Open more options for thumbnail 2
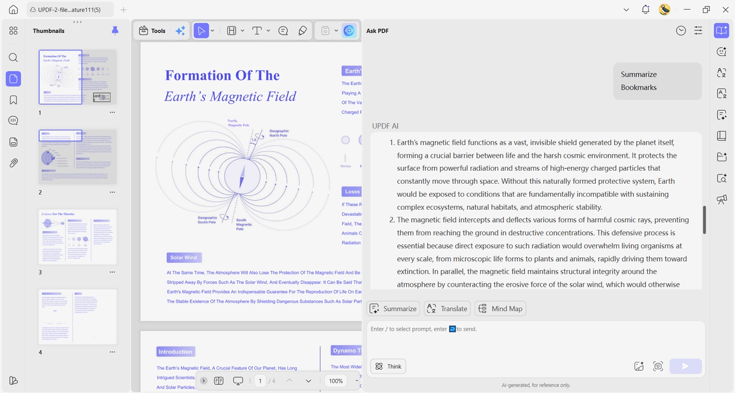Screen dimensions: 735x393 (112, 192)
